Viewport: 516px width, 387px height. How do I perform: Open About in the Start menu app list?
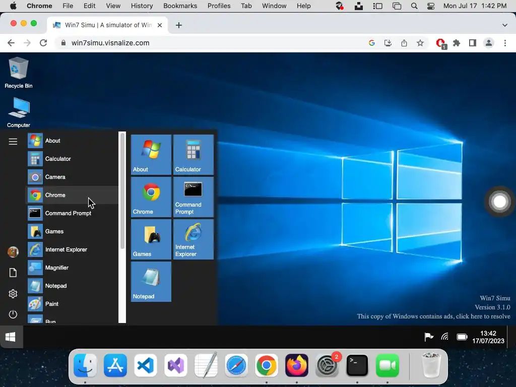(x=73, y=141)
